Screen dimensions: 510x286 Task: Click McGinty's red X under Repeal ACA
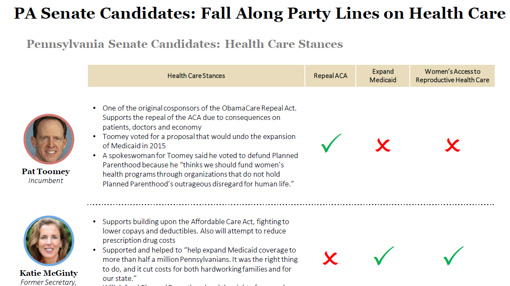click(x=330, y=258)
